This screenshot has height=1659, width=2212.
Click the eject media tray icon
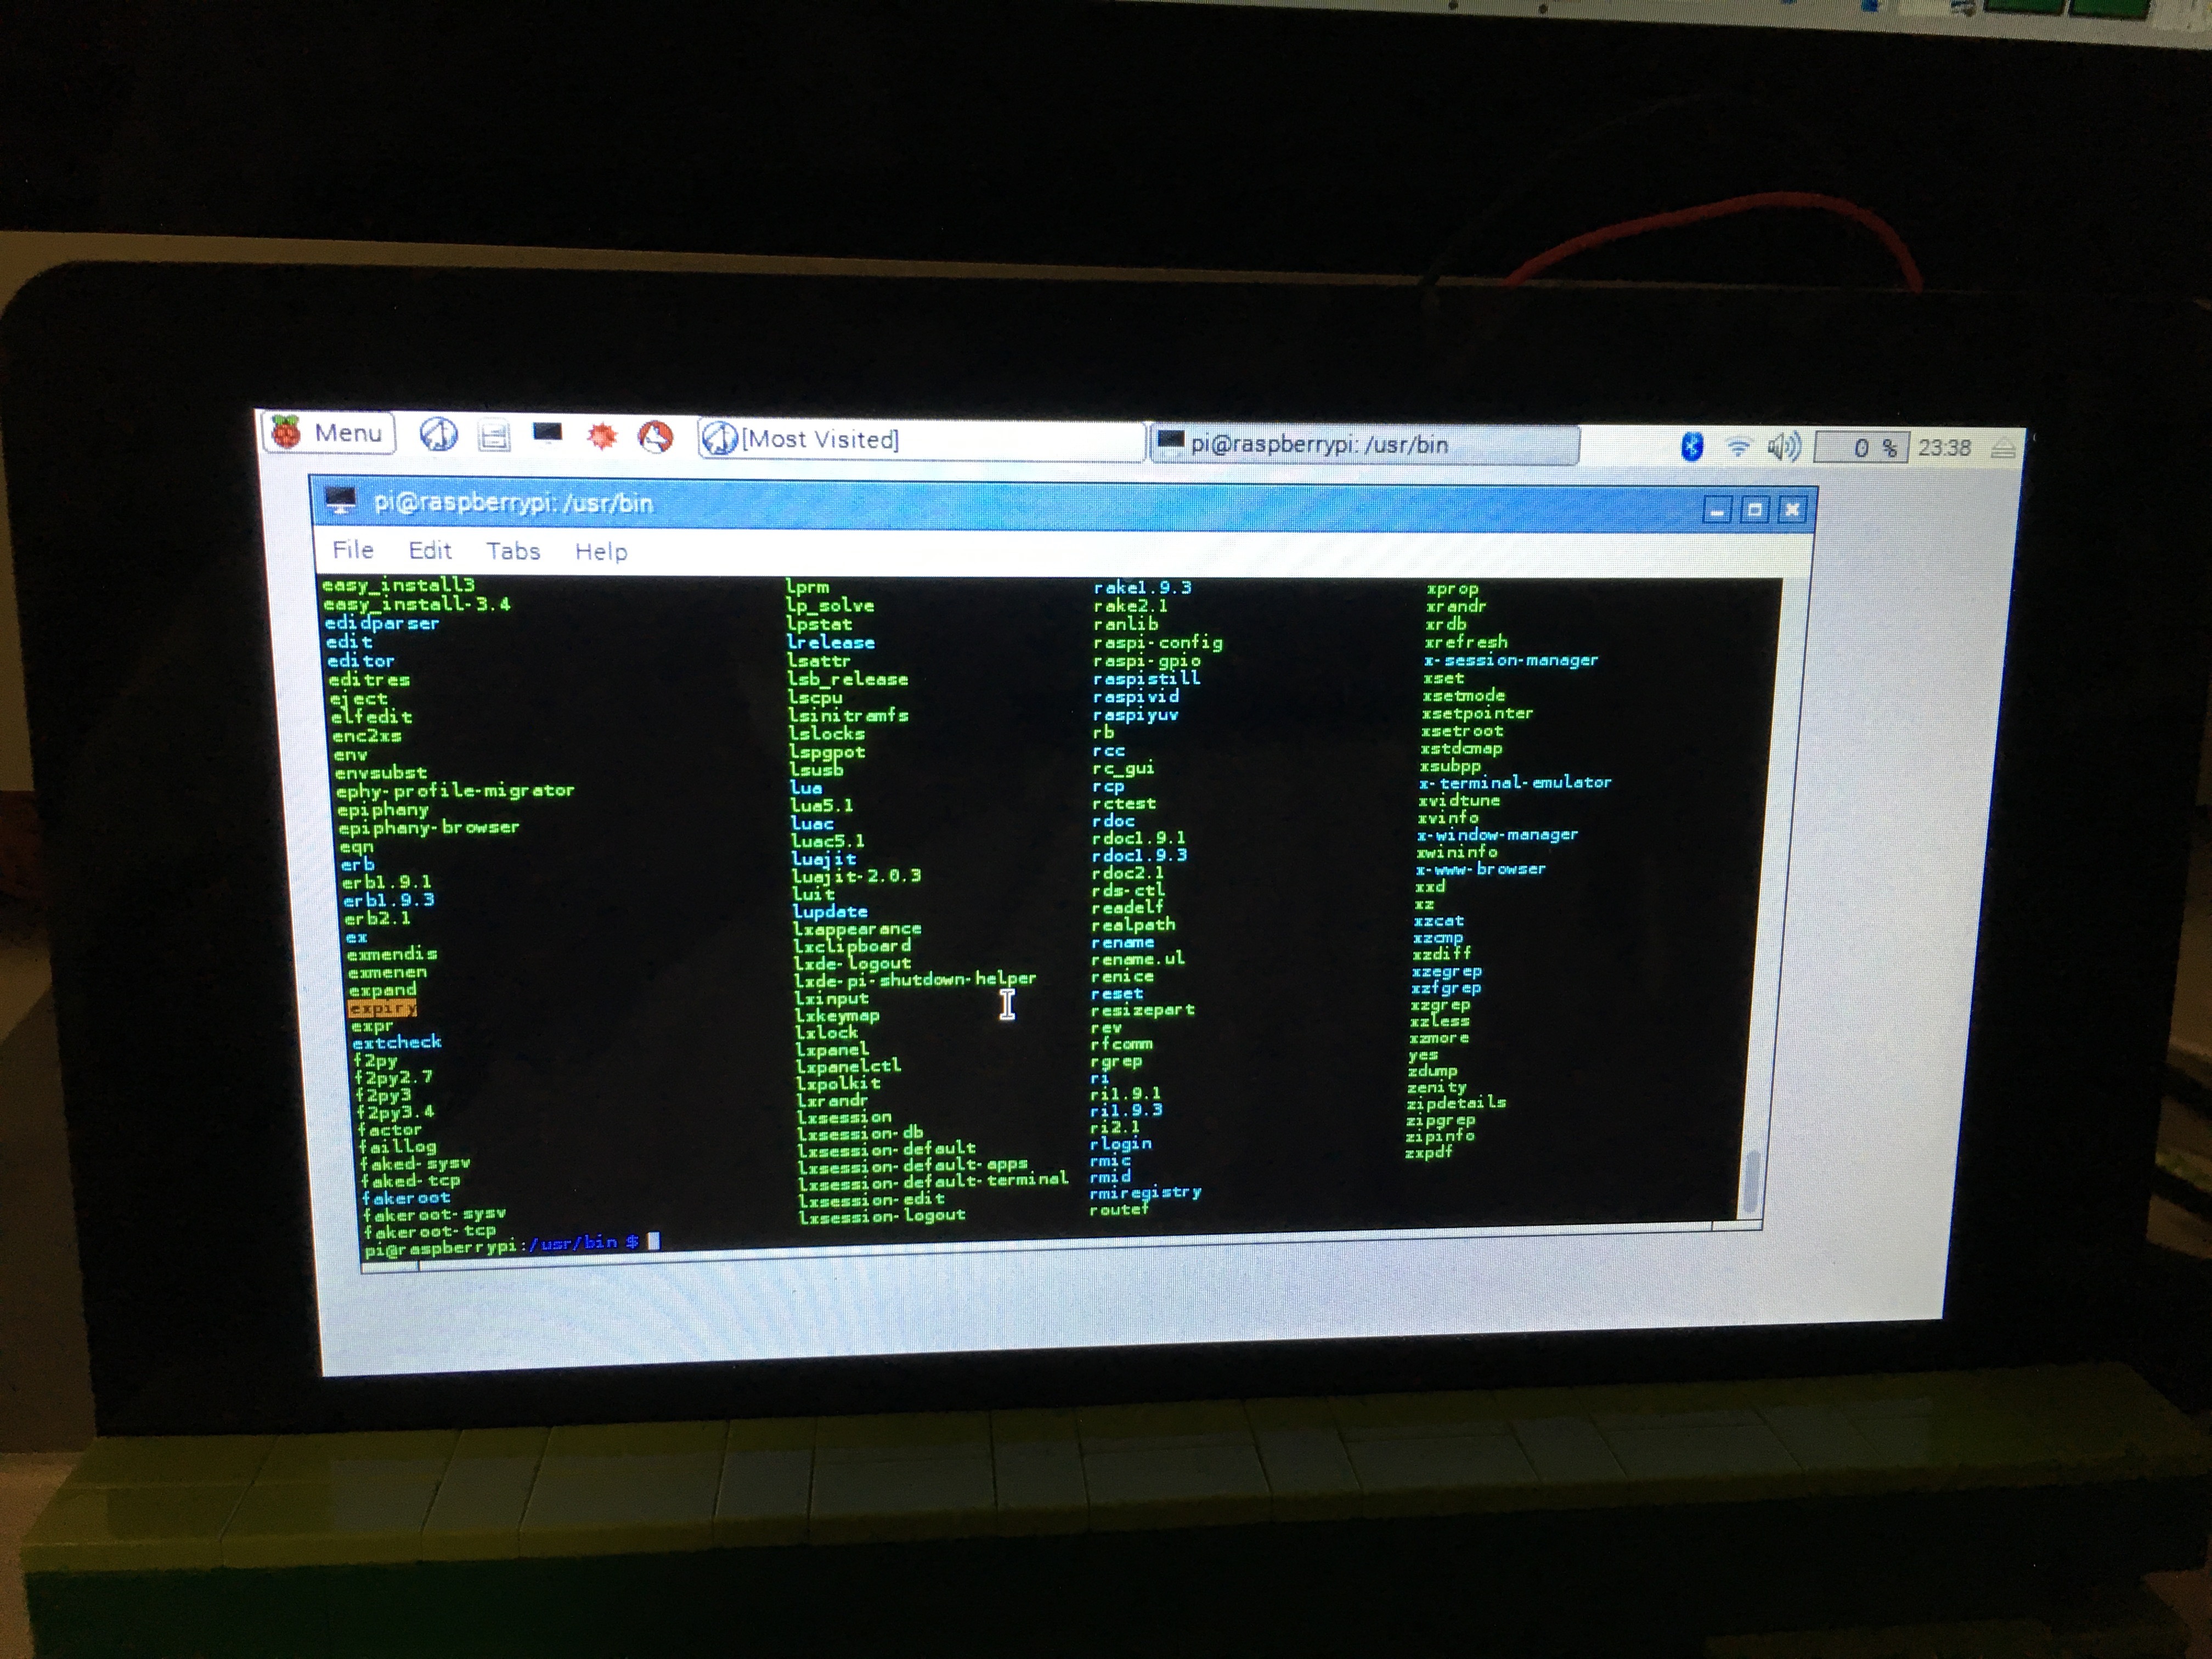tap(2003, 449)
